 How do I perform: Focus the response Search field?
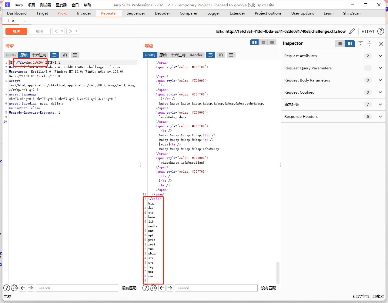click(216, 288)
